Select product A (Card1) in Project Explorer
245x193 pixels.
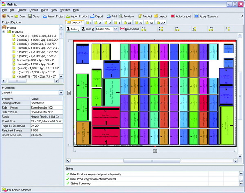point(38,36)
